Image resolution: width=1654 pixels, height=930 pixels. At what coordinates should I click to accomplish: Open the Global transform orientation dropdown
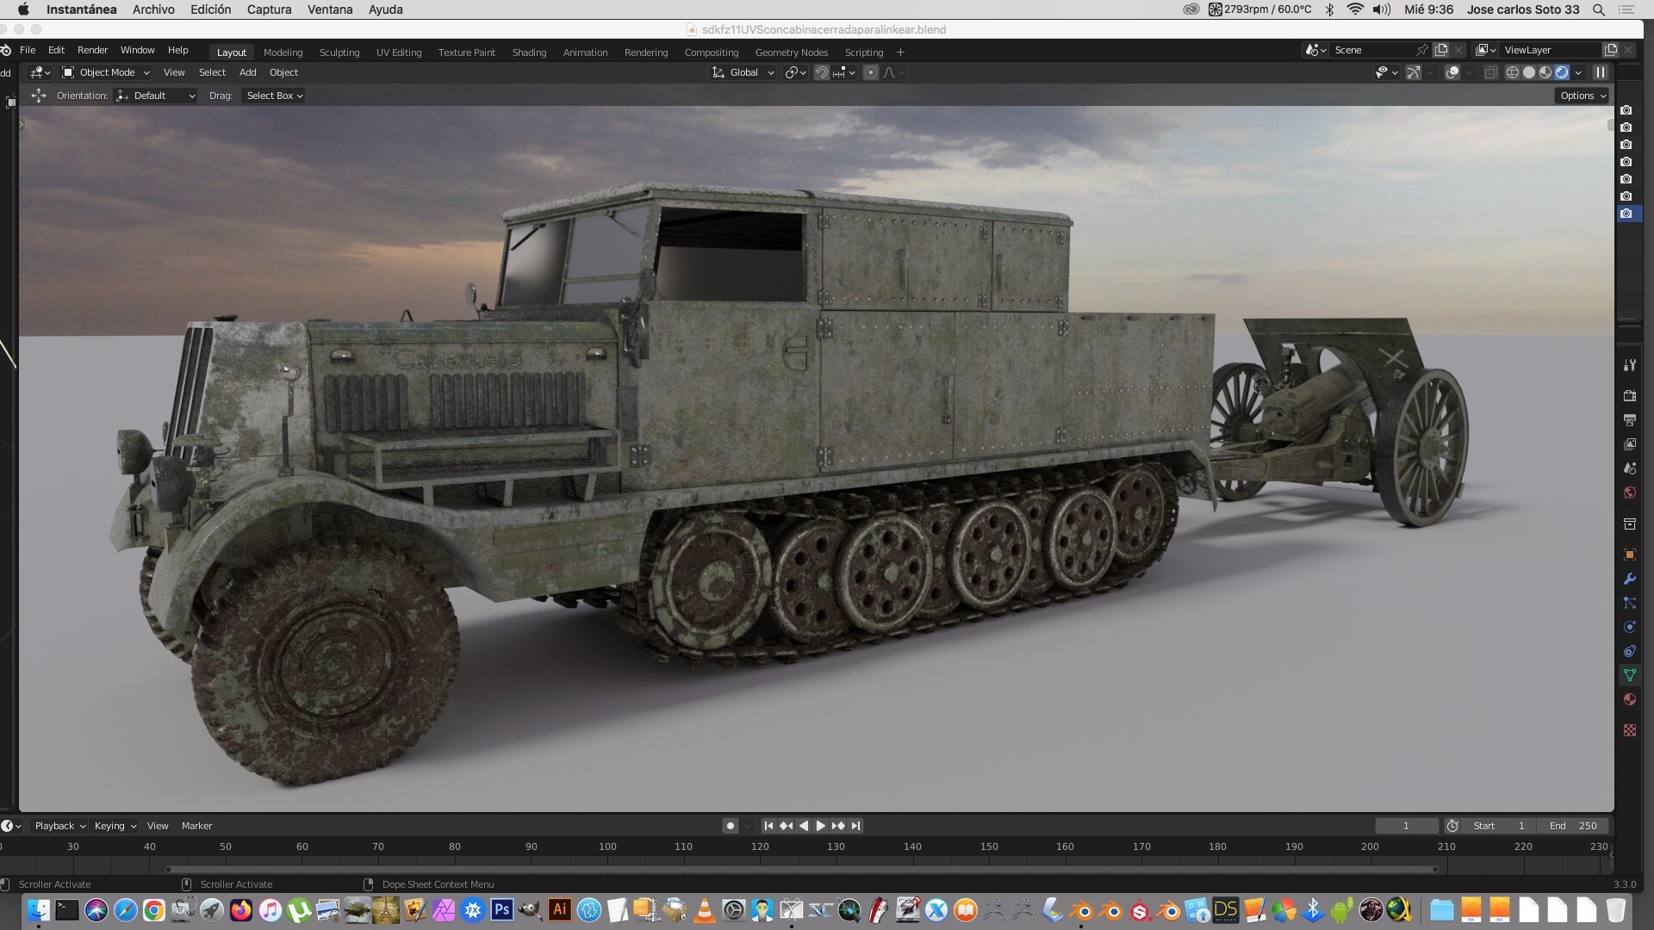743,72
